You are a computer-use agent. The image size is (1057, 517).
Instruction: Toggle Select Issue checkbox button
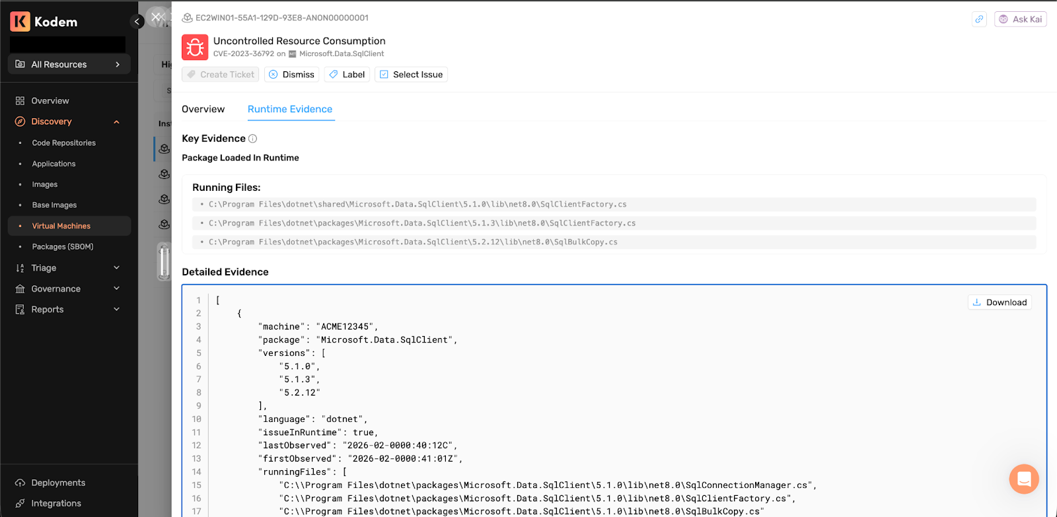[411, 75]
